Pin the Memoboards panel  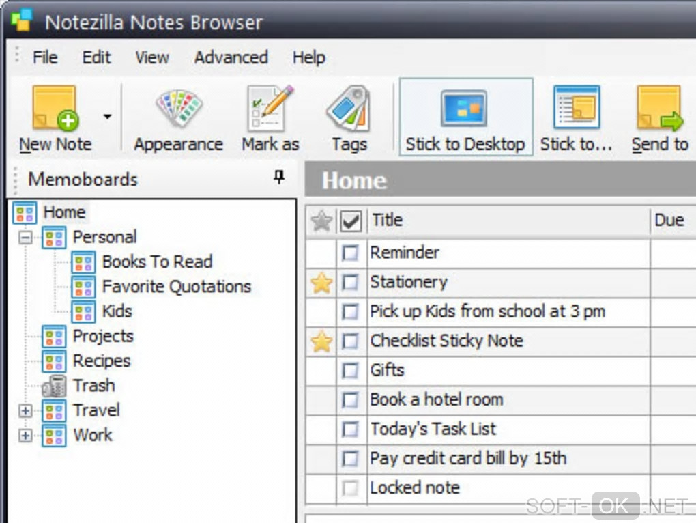pos(279,177)
